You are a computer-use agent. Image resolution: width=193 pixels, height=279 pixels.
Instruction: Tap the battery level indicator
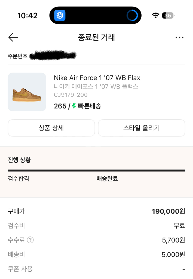click(168, 16)
